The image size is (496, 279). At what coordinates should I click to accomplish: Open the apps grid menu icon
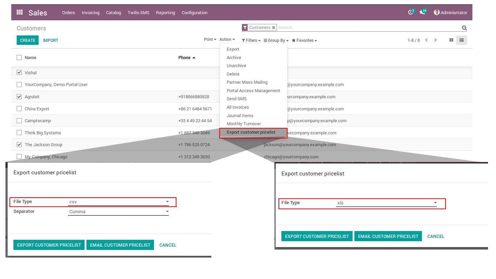20,12
